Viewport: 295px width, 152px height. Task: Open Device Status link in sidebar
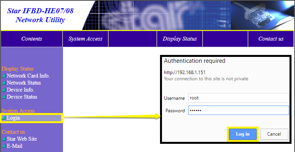click(x=22, y=97)
